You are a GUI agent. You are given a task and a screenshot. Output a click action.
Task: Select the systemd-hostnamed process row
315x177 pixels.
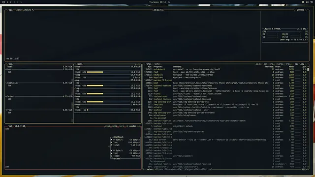[x=225, y=86]
